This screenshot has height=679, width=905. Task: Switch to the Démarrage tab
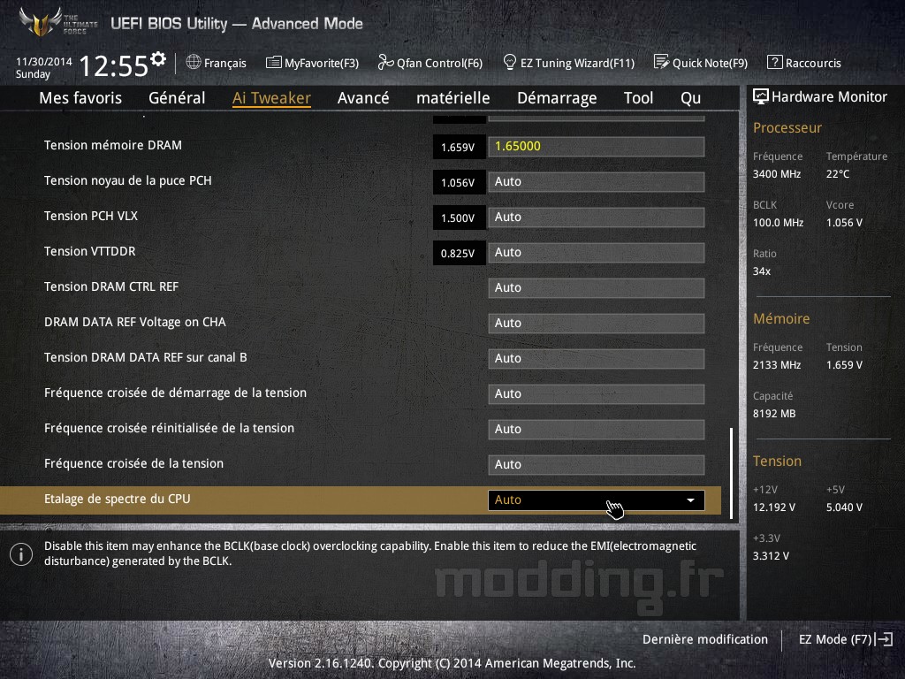click(557, 98)
